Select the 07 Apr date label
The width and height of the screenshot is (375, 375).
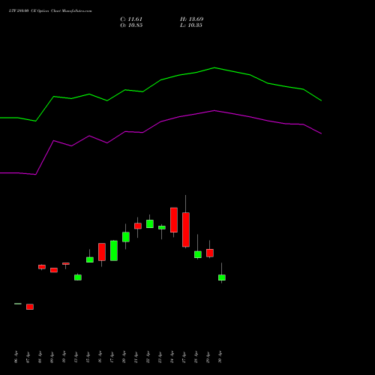click(x=28, y=357)
